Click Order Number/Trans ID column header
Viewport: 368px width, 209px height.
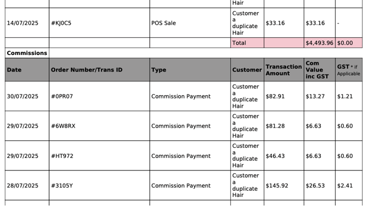point(99,70)
